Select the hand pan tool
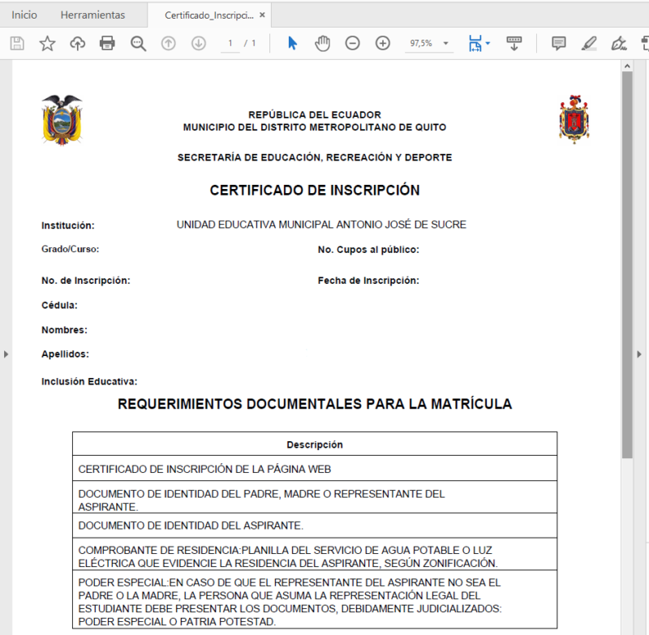 [x=322, y=44]
